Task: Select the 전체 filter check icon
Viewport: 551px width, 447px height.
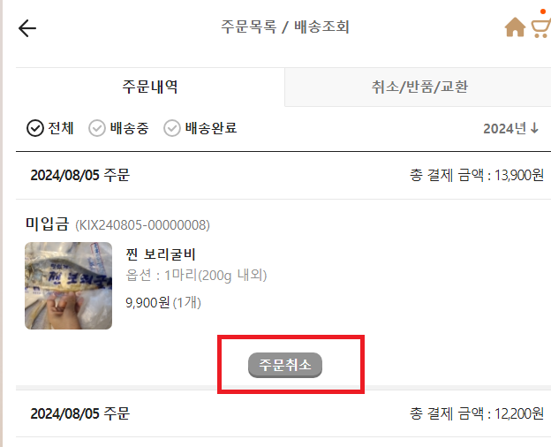Action: tap(35, 128)
